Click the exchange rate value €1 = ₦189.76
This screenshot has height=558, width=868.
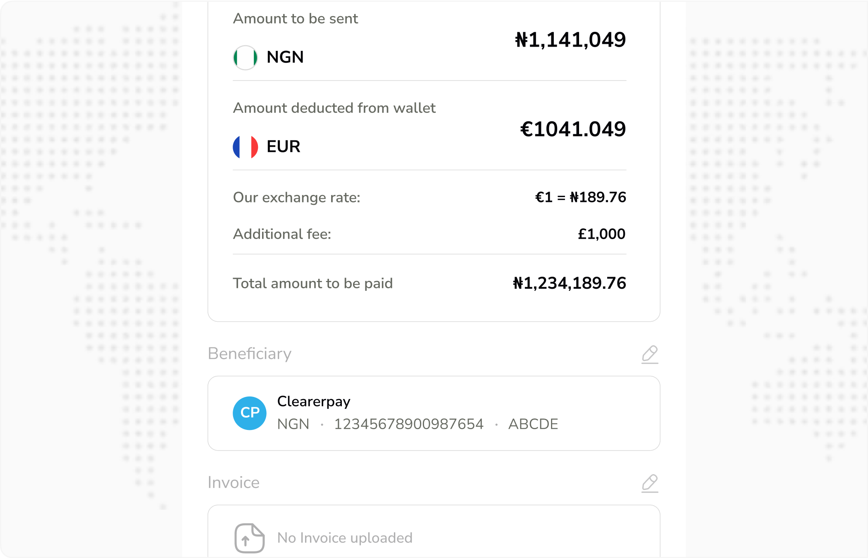click(x=580, y=197)
